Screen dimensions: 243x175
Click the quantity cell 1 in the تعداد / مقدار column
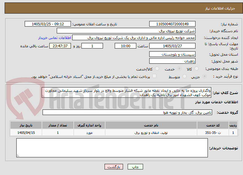click(x=58, y=133)
